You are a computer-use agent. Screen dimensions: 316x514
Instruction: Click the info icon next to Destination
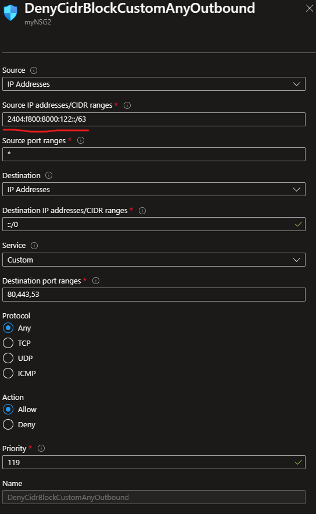tap(49, 175)
